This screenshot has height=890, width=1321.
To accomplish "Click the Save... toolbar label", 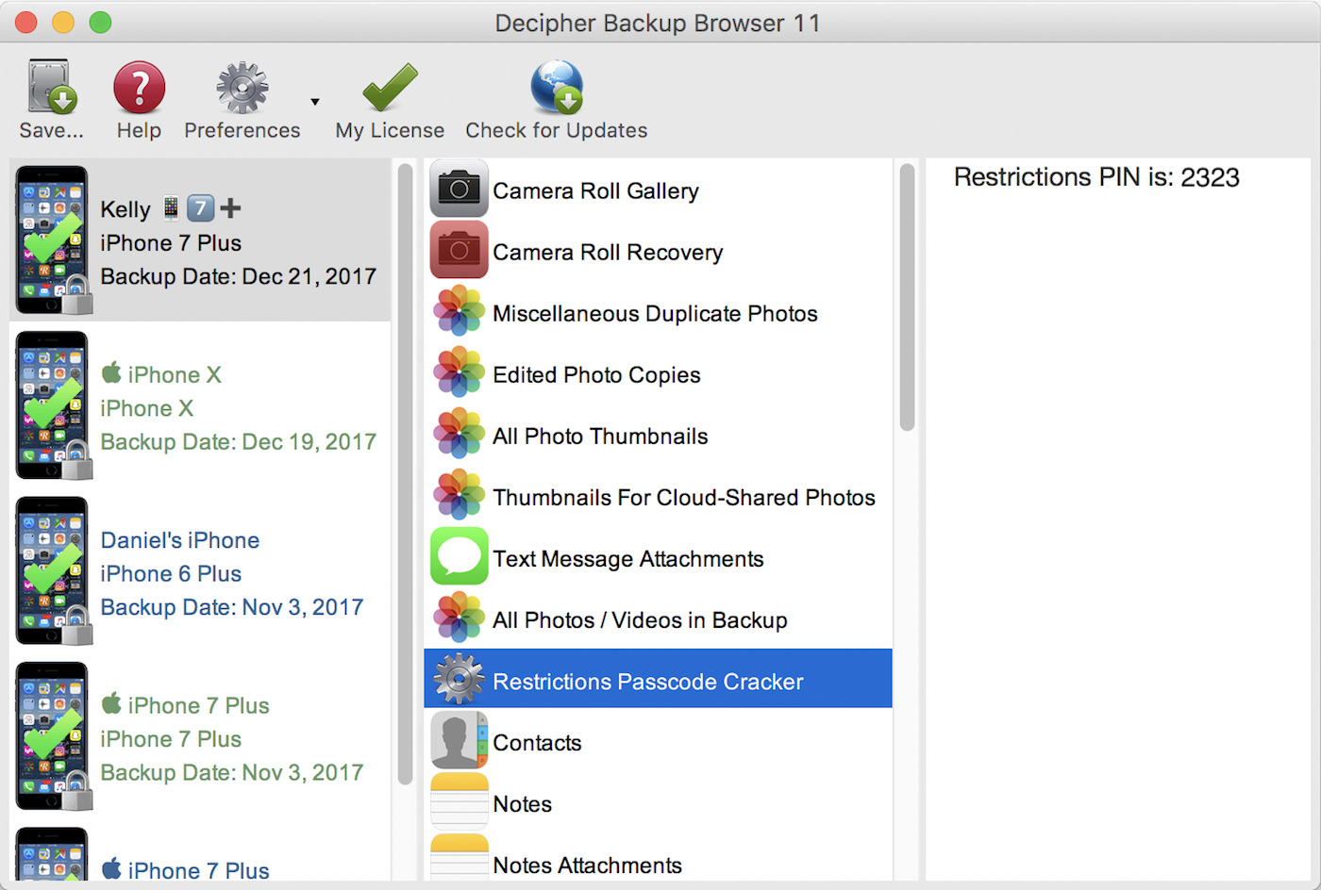I will pos(52,131).
